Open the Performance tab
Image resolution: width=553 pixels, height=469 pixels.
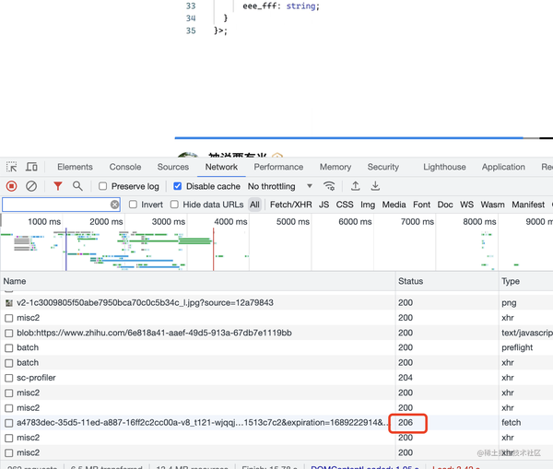(x=278, y=167)
